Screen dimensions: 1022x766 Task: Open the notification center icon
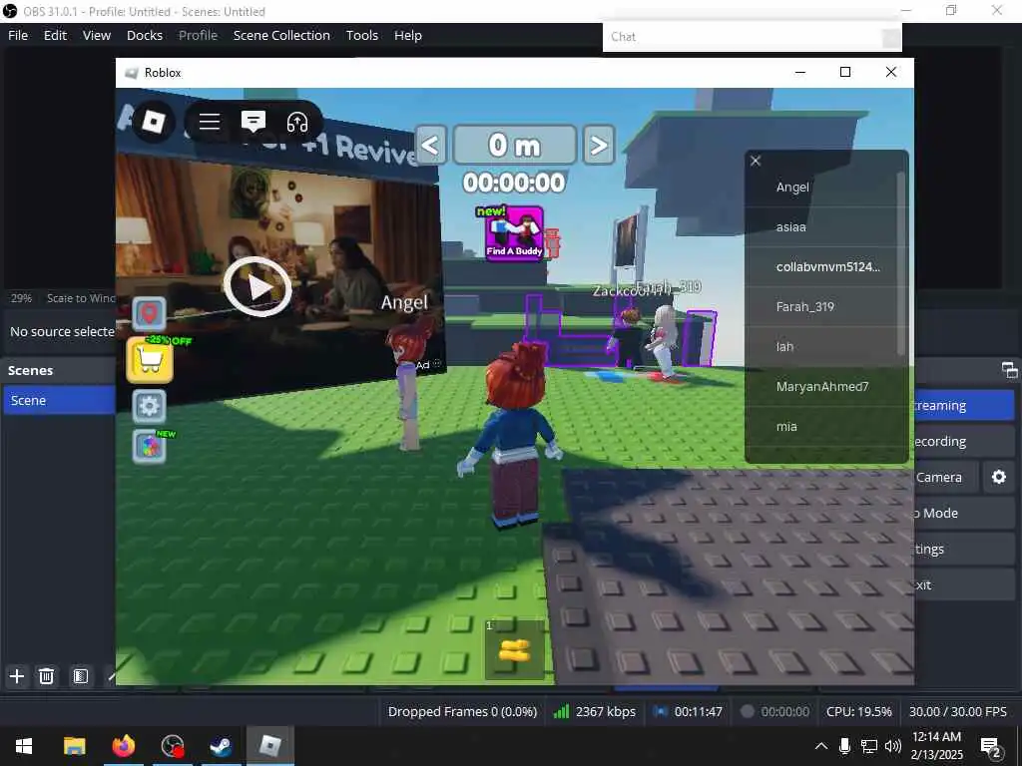pyautogui.click(x=991, y=747)
